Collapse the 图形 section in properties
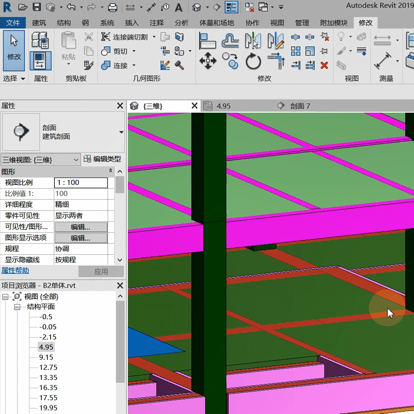 [110, 171]
